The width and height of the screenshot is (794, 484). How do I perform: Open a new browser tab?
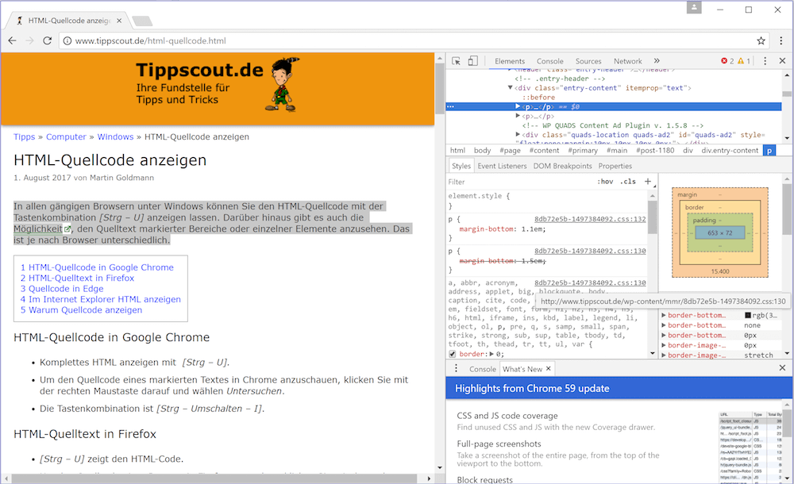tap(142, 21)
